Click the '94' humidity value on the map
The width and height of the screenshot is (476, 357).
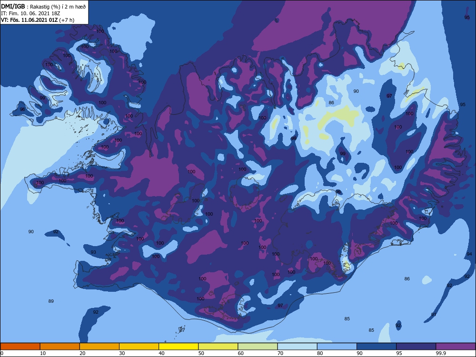point(469,254)
